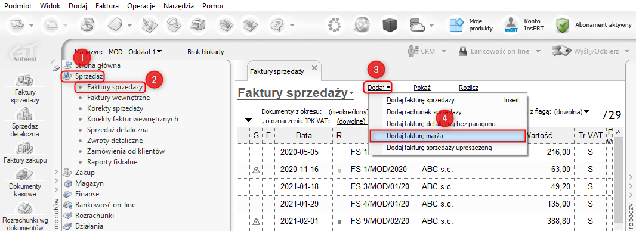Choose Dodaj rachunek sprzedaży
The image size is (636, 231).
(x=448, y=112)
